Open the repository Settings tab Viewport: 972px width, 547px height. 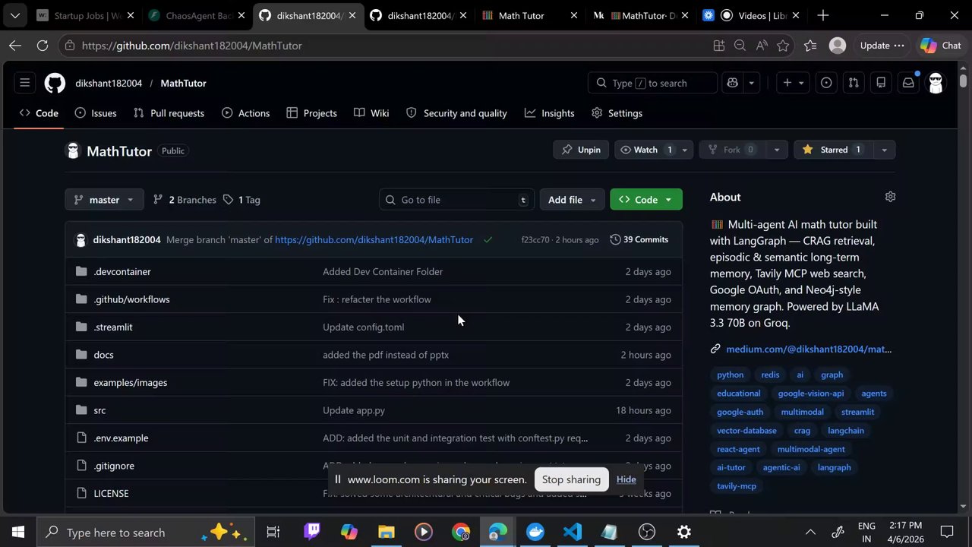click(617, 113)
